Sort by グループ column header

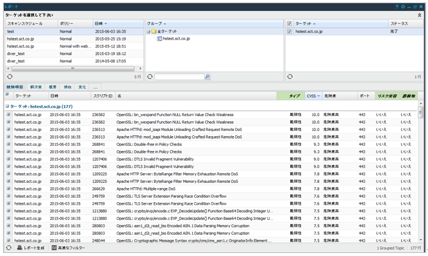214,24
